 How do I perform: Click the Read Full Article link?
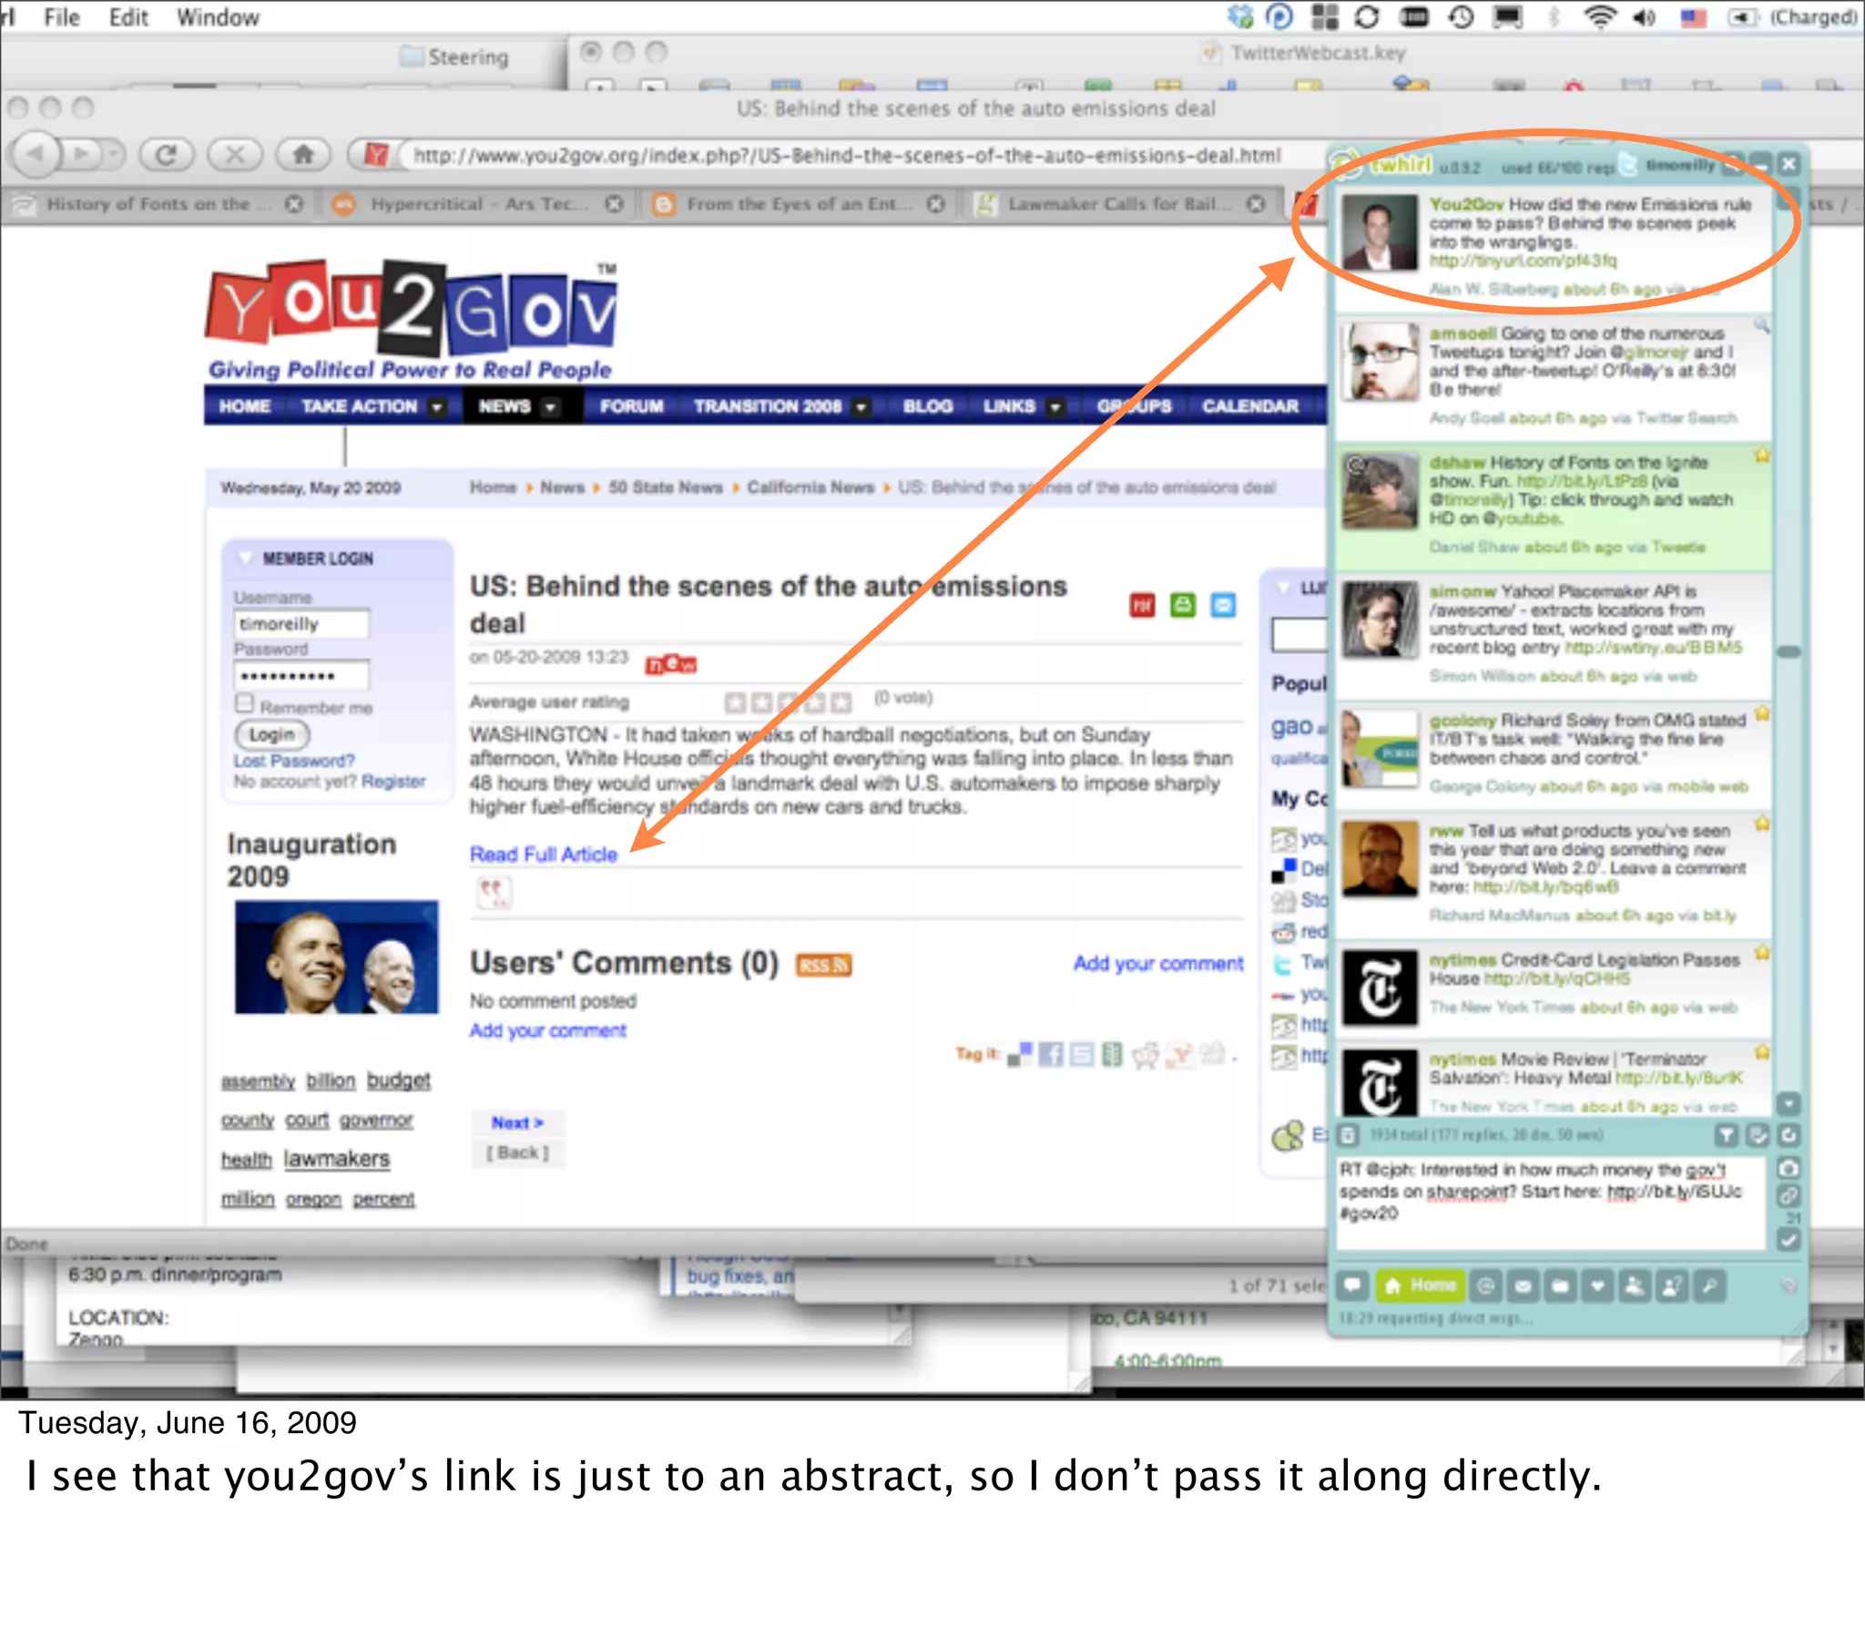pos(543,855)
